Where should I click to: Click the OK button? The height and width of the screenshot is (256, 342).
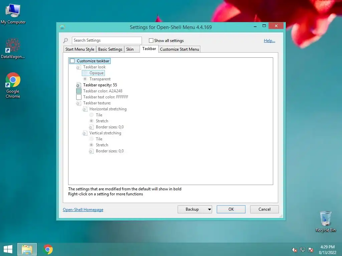[x=231, y=209]
